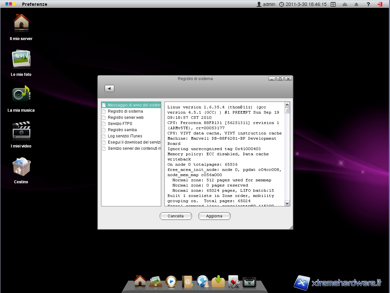Launch the media player dock icon
Screen dimensions: 390x293
tap(171, 281)
